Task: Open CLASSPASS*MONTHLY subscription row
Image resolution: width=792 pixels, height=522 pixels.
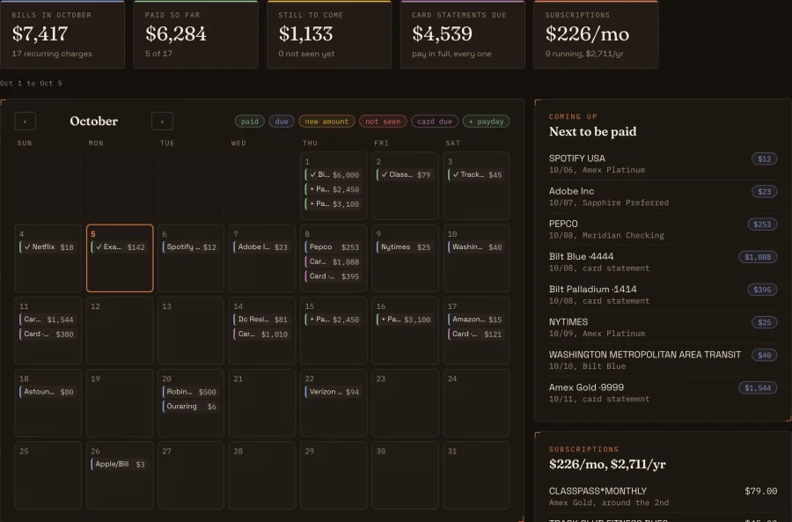Action: pyautogui.click(x=663, y=496)
